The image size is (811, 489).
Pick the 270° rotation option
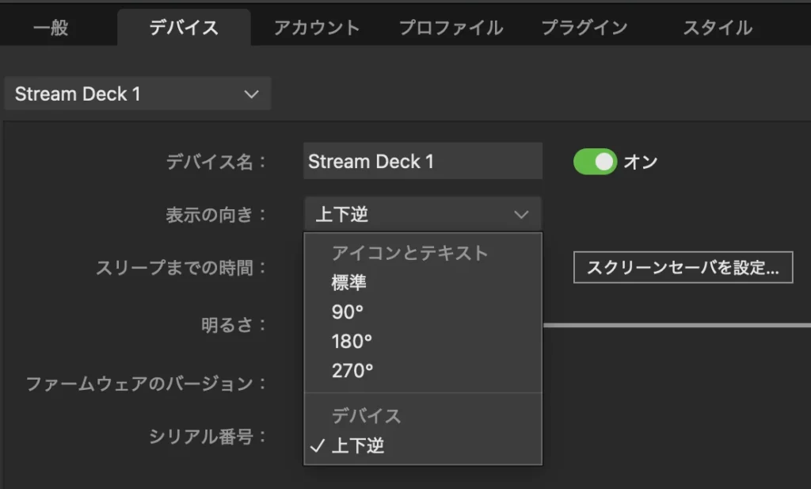(423, 371)
